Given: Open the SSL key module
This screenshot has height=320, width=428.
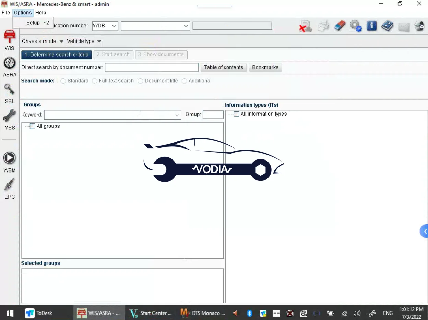Looking at the screenshot, I should 10,90.
